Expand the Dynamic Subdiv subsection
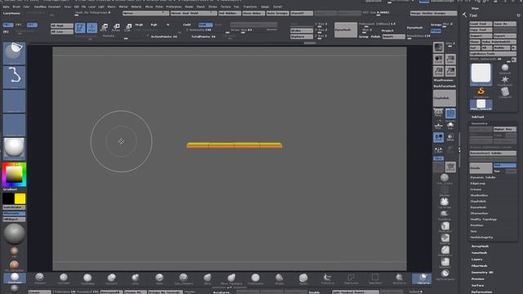Viewport: 523px width, 294px height. click(x=483, y=177)
